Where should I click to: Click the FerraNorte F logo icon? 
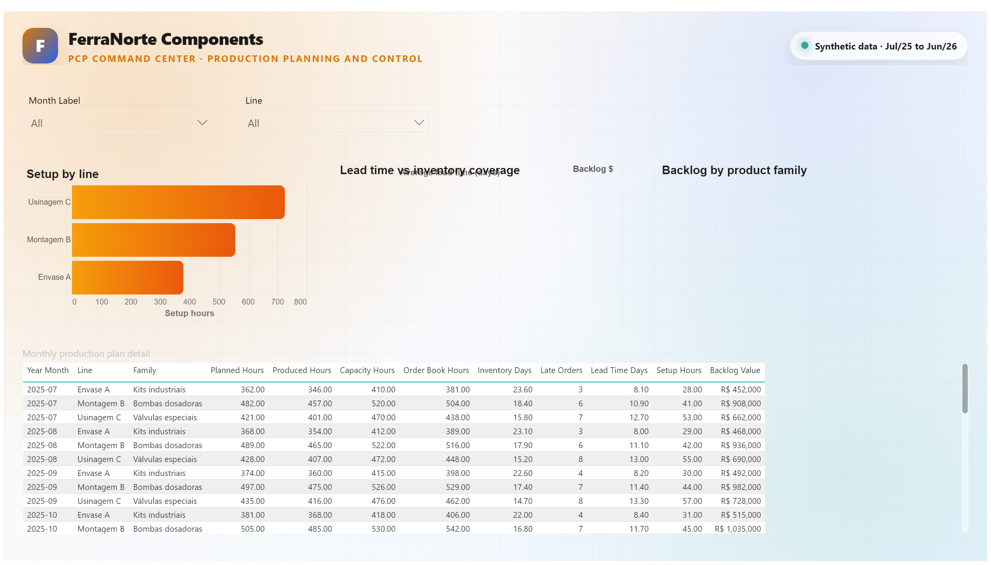[x=40, y=46]
